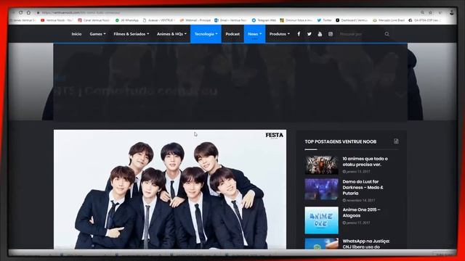The width and height of the screenshot is (465, 261).
Task: Expand the Animes & HQs dropdown
Action: tap(171, 34)
